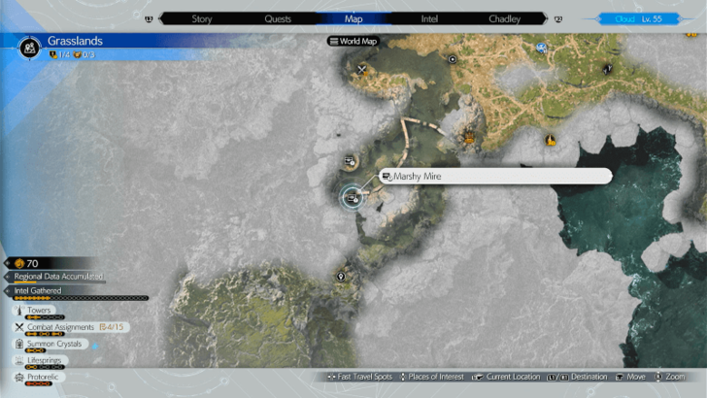Select the Intel tab

[x=428, y=18]
